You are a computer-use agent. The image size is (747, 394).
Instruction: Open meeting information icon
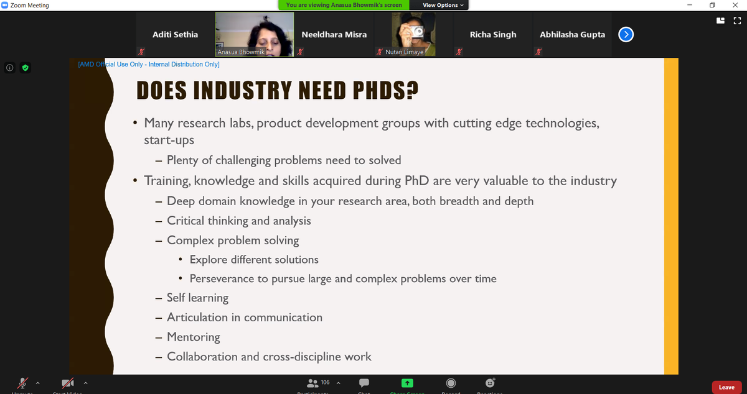[x=9, y=67]
